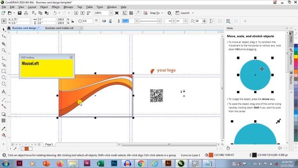Select the Color Eyedropper tool
This screenshot has height=168, width=298.
coord(3,129)
